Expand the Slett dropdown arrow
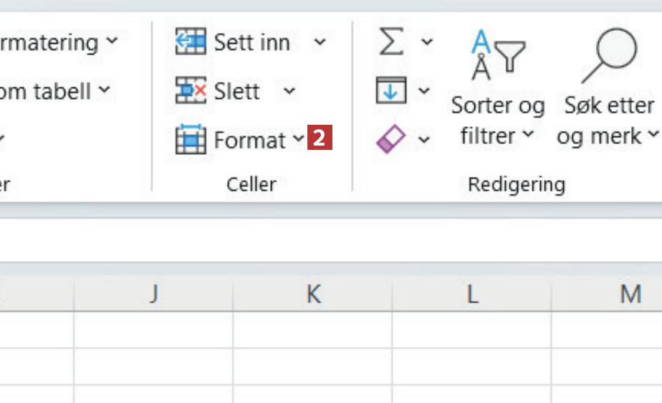The width and height of the screenshot is (662, 403). pyautogui.click(x=289, y=91)
